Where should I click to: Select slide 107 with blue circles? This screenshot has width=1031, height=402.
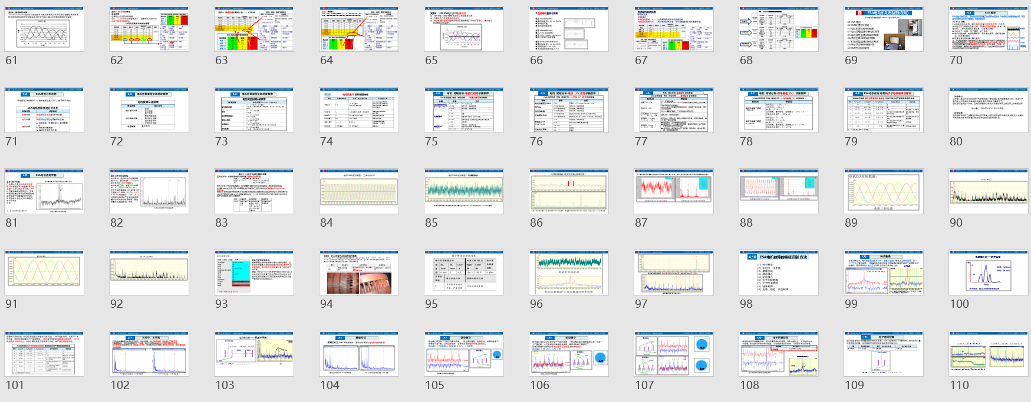[674, 354]
